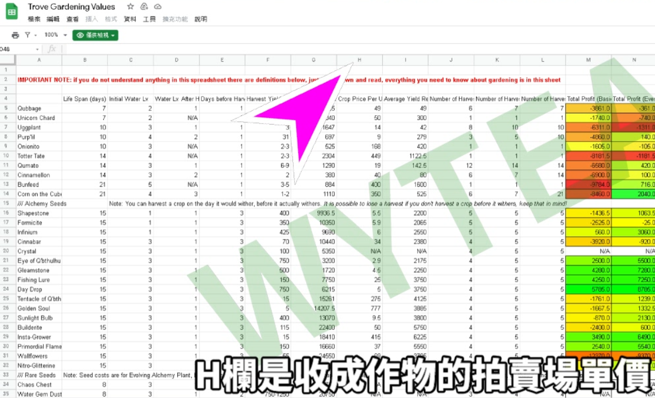Click the Golden Soul cell
Image resolution: width=655 pixels, height=398 pixels.
[39, 309]
